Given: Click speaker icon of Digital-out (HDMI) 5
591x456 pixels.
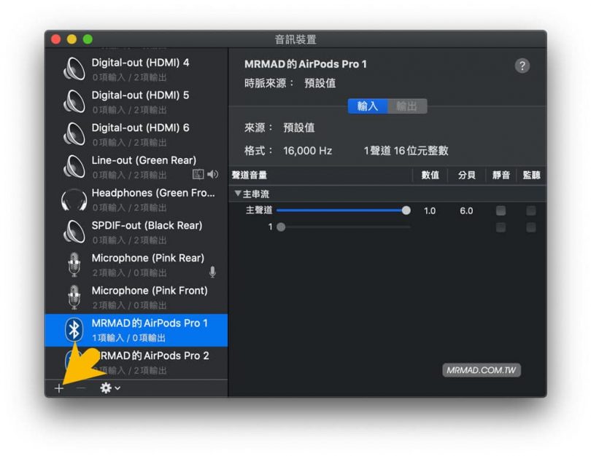Looking at the screenshot, I should click(x=74, y=102).
